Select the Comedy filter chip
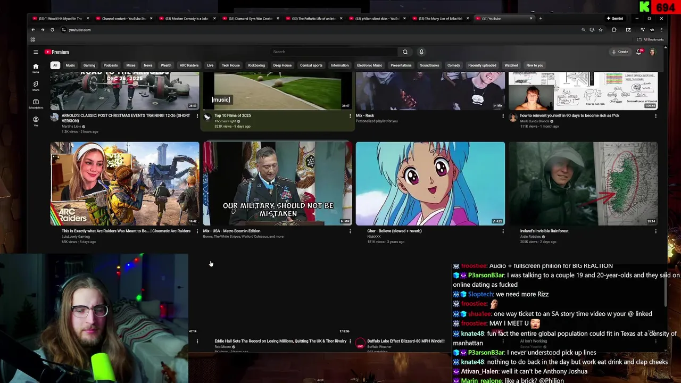 tap(454, 65)
